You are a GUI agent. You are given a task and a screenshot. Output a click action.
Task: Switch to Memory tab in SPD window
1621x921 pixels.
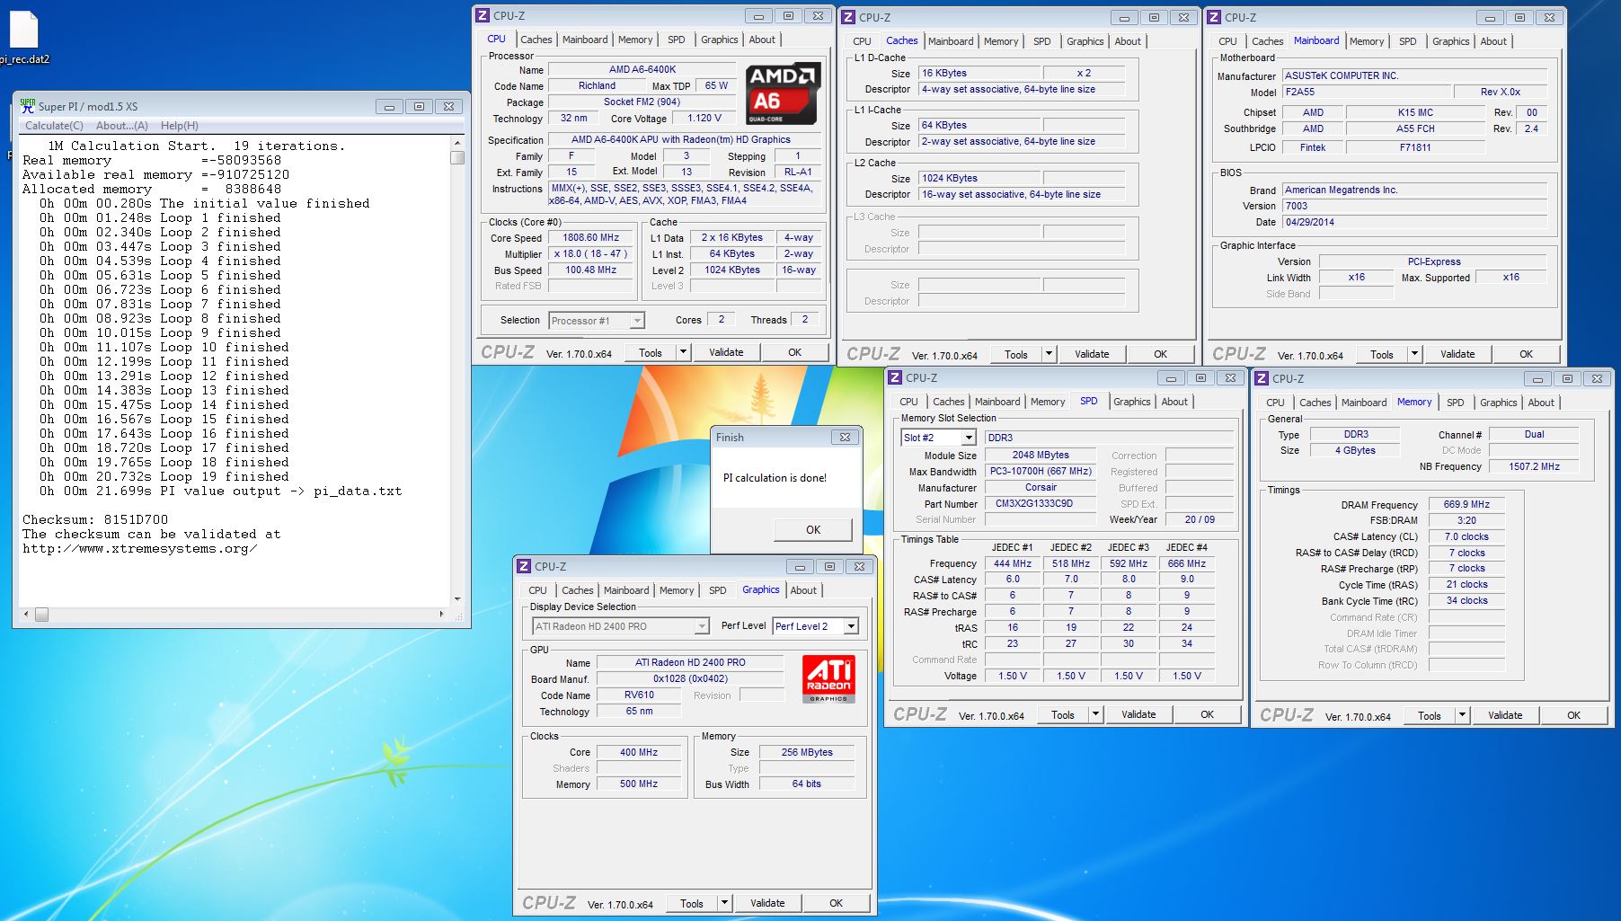1048,402
